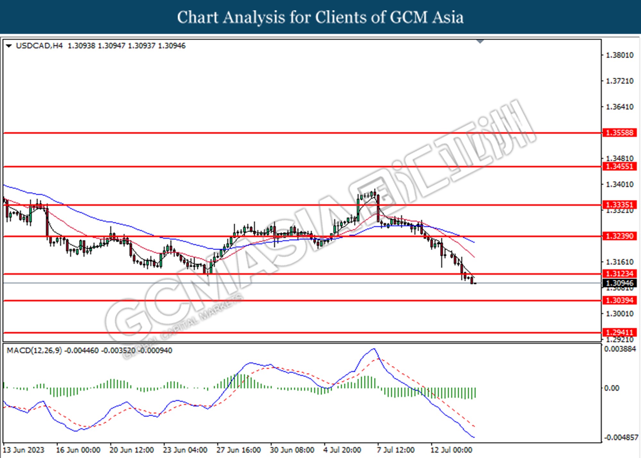This screenshot has width=641, height=458.
Task: Select the chart shift triangle marker
Action: 480,42
